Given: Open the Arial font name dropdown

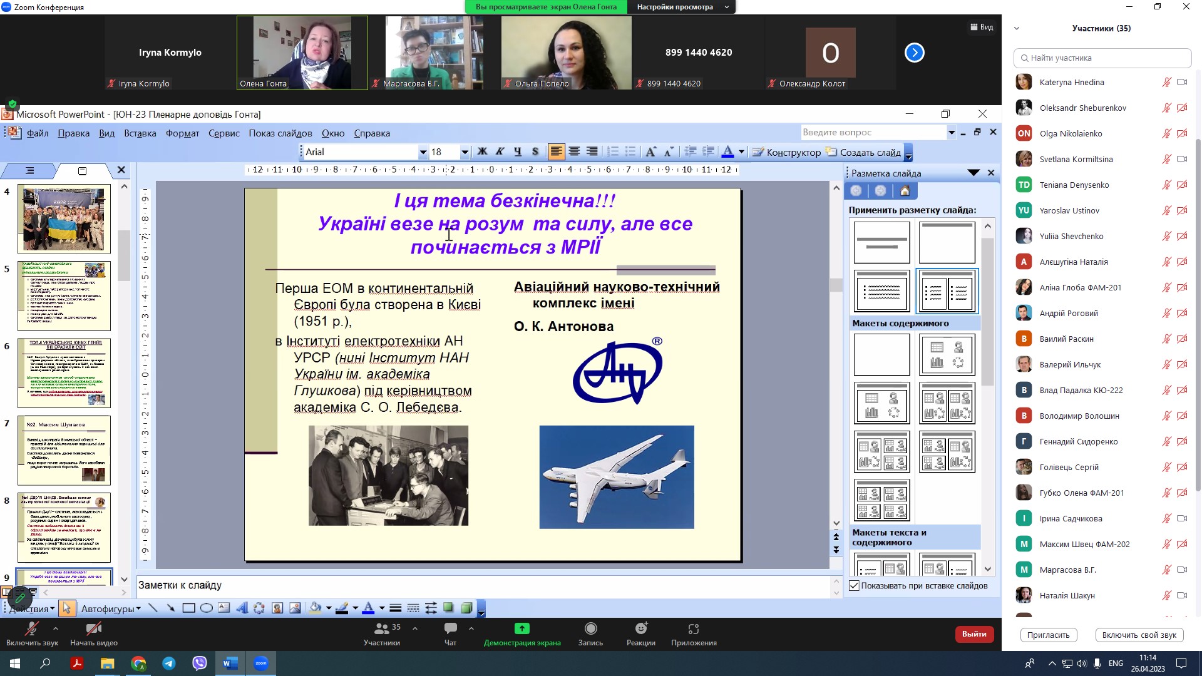Looking at the screenshot, I should pyautogui.click(x=423, y=152).
